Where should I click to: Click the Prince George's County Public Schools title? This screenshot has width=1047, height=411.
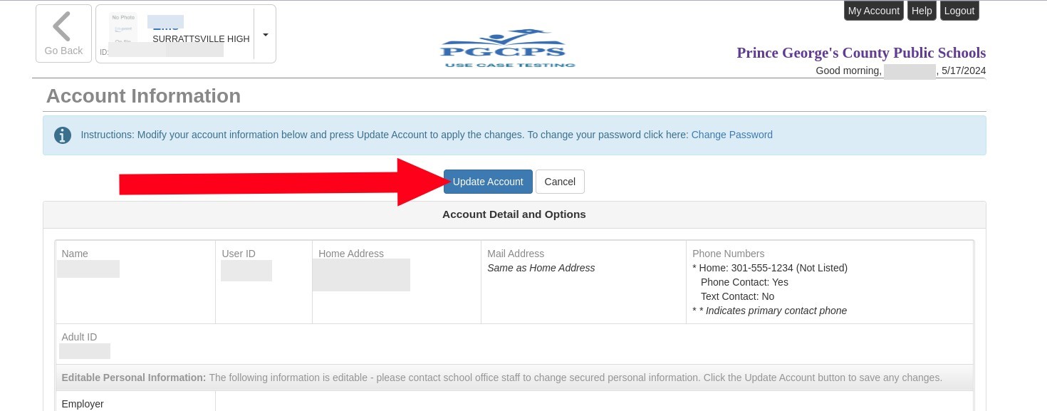coord(861,53)
